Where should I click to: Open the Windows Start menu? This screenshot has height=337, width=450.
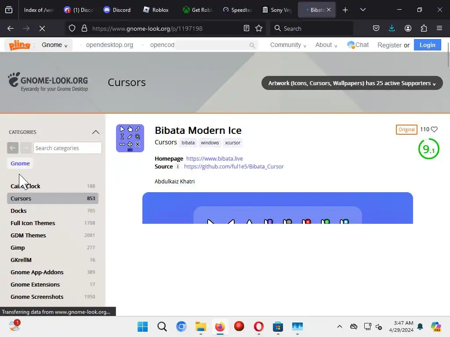[x=143, y=326]
